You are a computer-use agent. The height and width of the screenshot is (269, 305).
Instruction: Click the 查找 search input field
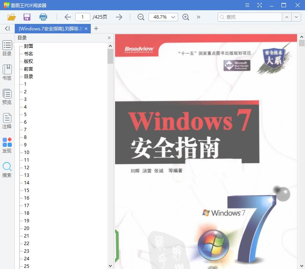[250, 17]
